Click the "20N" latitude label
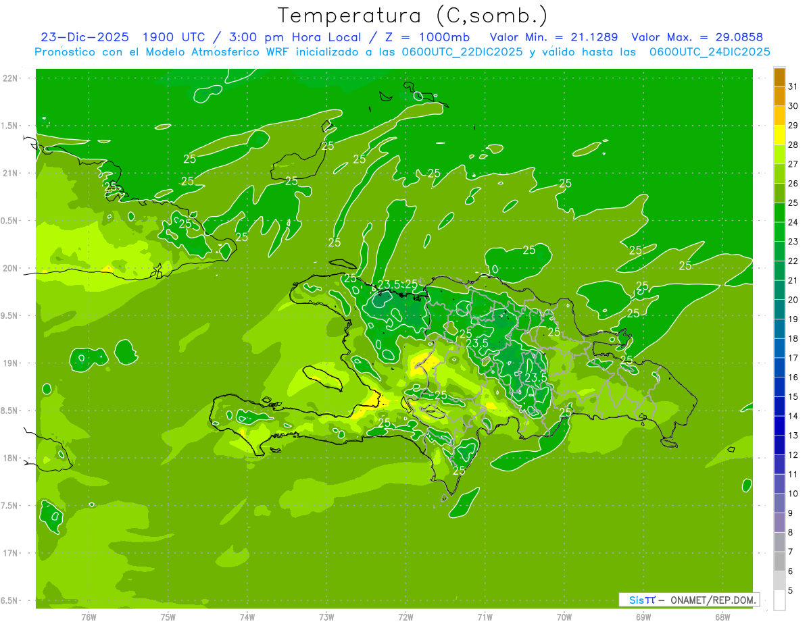811x626 pixels. pos(10,268)
